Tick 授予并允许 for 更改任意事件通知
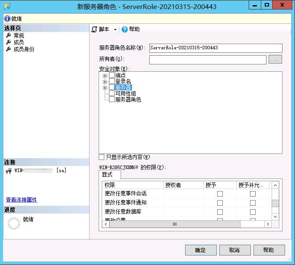The width and height of the screenshot is (295, 265). pos(253,203)
